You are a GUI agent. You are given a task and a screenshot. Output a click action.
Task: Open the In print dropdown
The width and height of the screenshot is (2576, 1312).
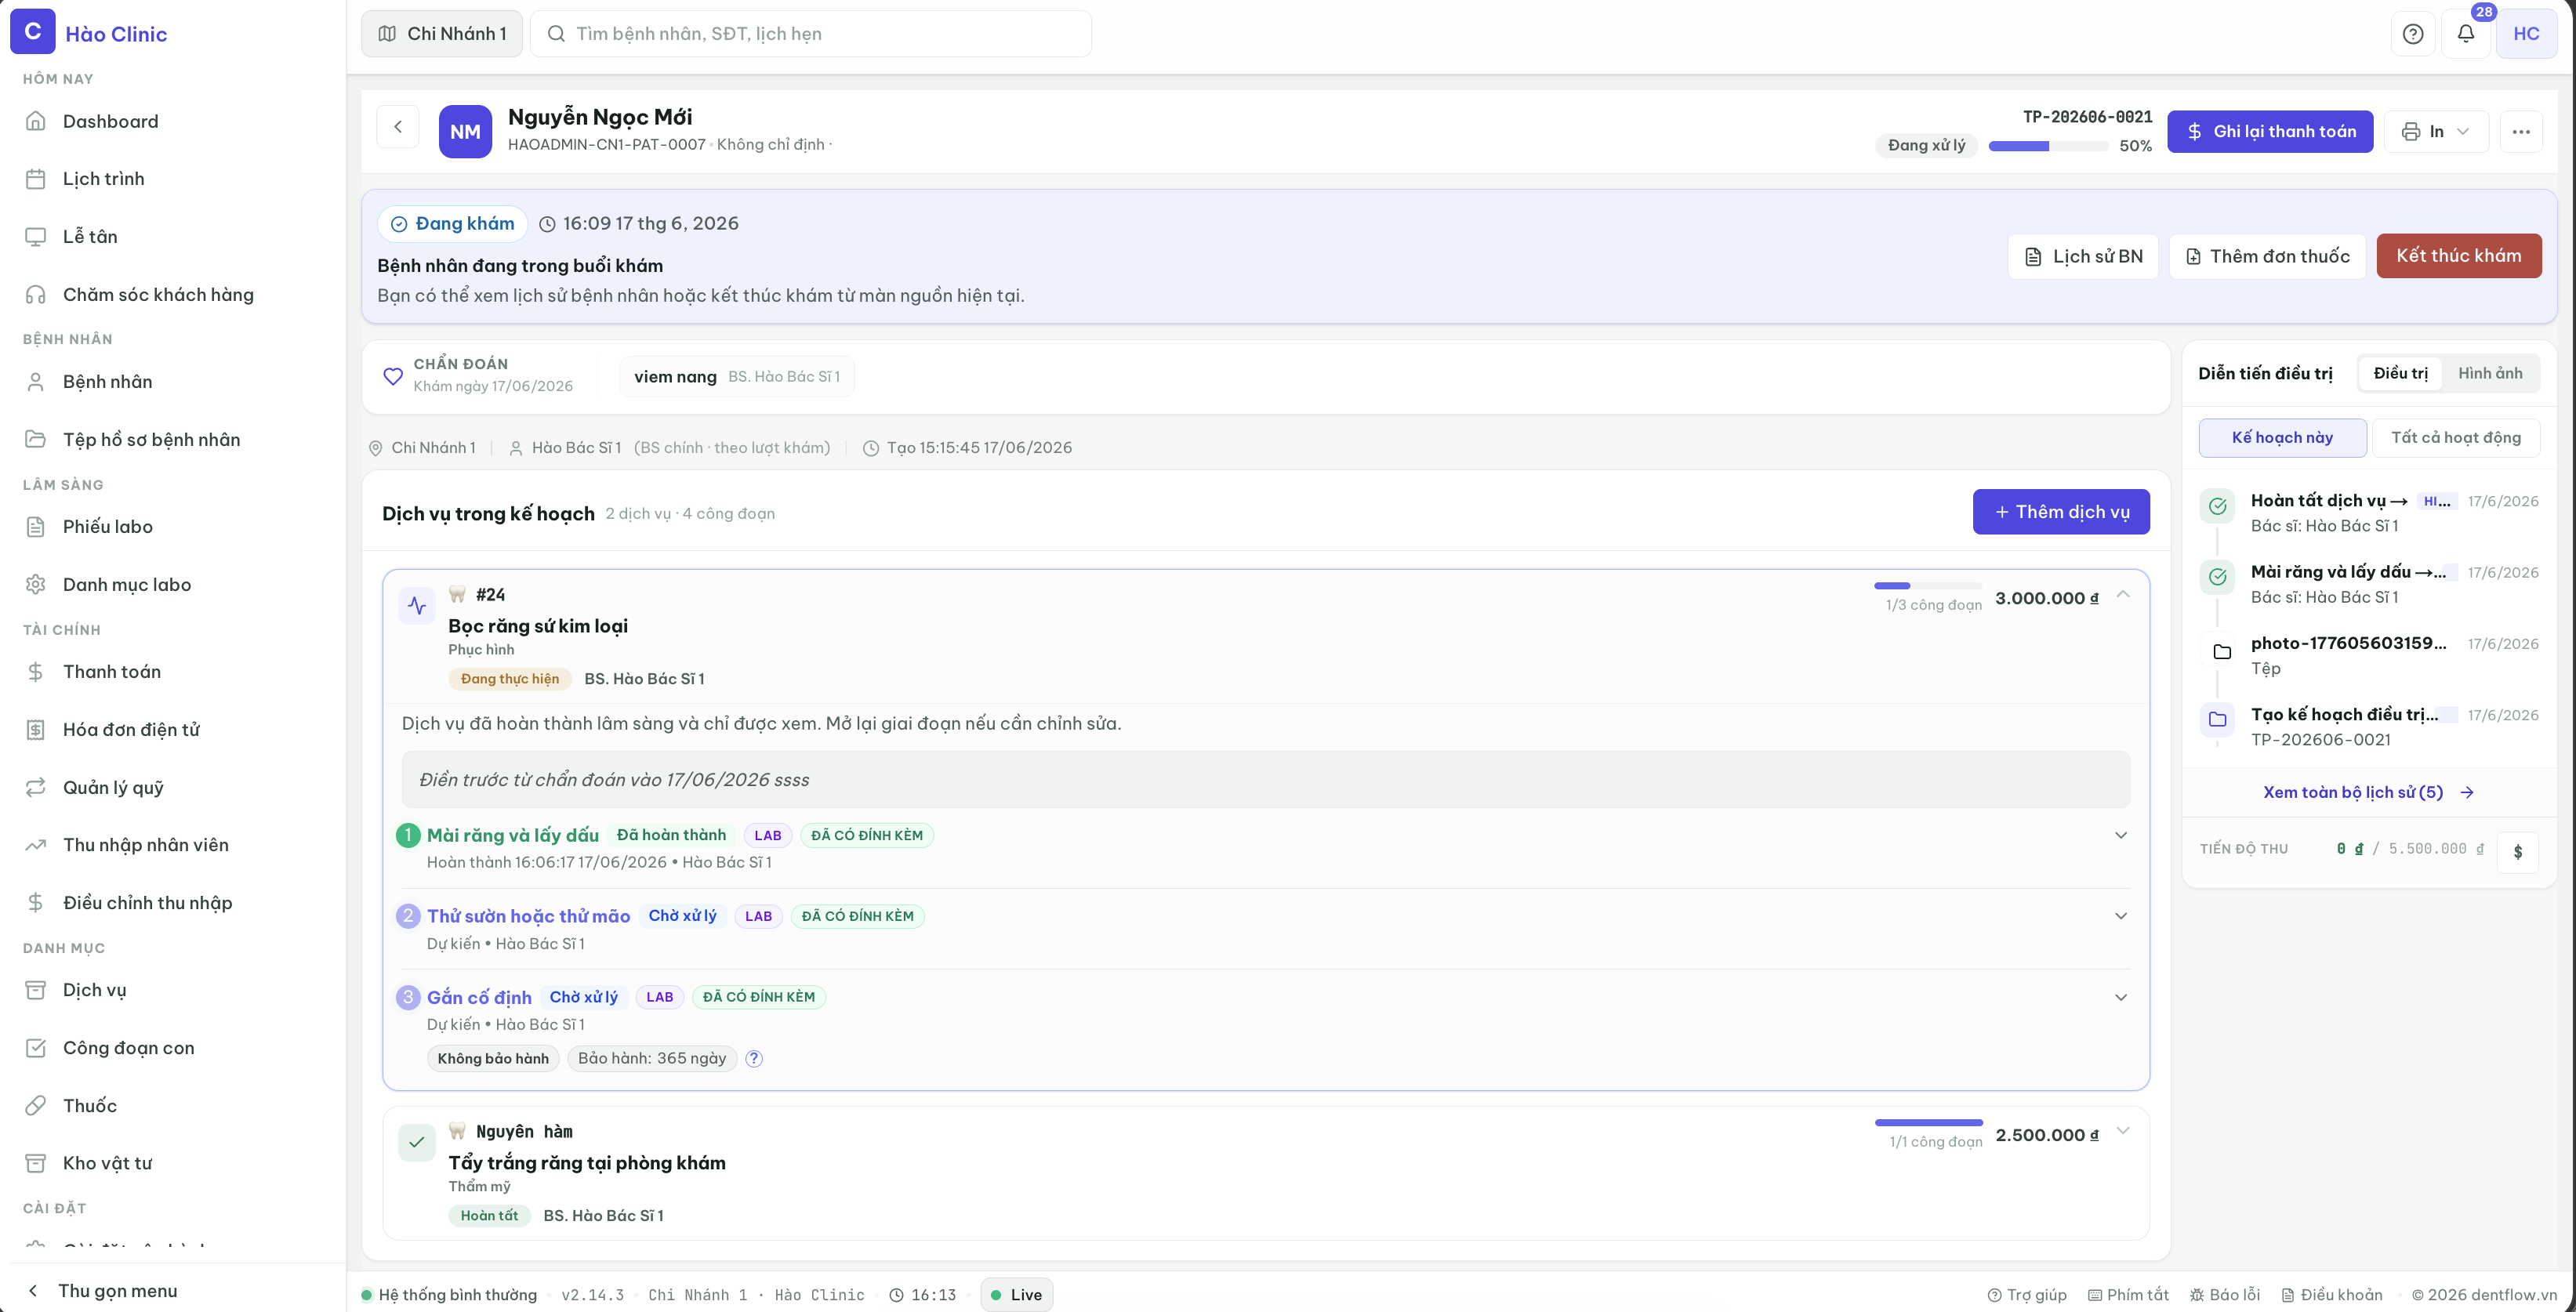pos(2437,132)
